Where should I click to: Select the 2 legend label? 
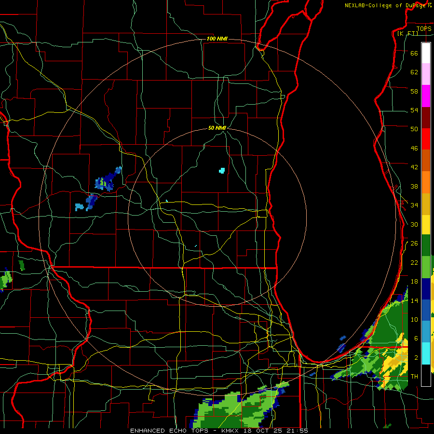pos(416,357)
